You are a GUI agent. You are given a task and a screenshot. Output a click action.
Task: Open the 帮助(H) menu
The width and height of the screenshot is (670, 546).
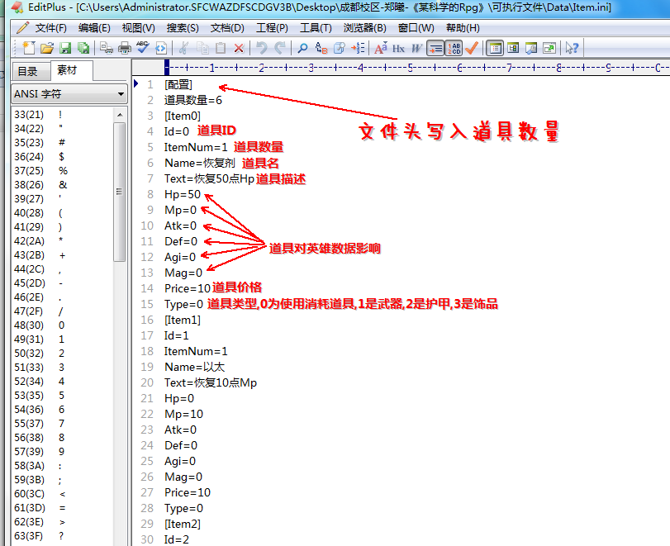[x=463, y=28]
